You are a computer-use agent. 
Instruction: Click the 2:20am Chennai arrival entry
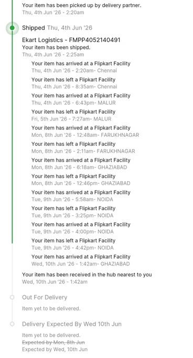pyautogui.click(x=81, y=67)
